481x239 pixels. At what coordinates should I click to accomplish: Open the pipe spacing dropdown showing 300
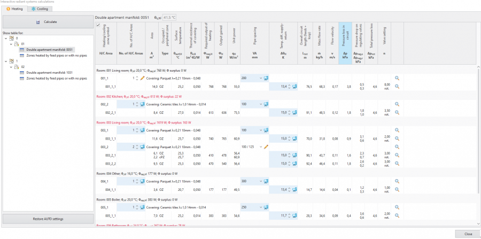tap(260, 181)
